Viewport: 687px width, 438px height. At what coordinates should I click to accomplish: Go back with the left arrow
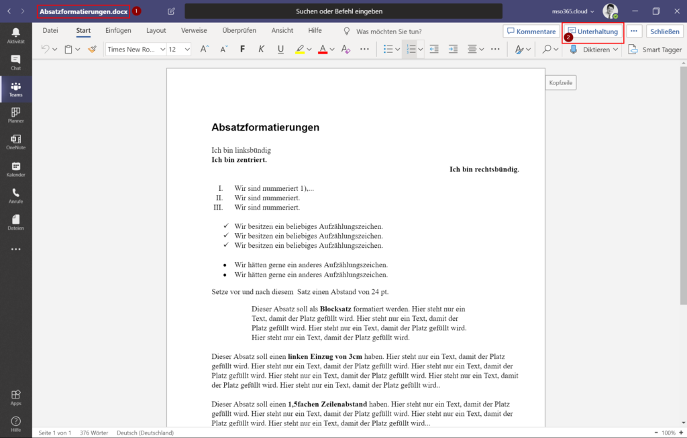point(9,11)
